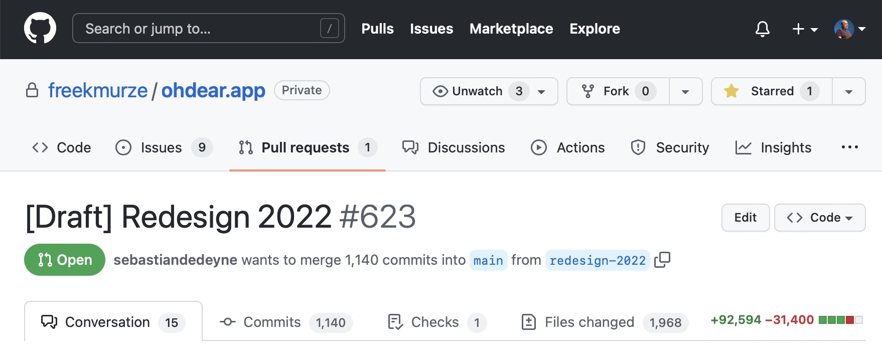Open the pull request Code dropdown
The height and width of the screenshot is (353, 882).
coord(820,218)
